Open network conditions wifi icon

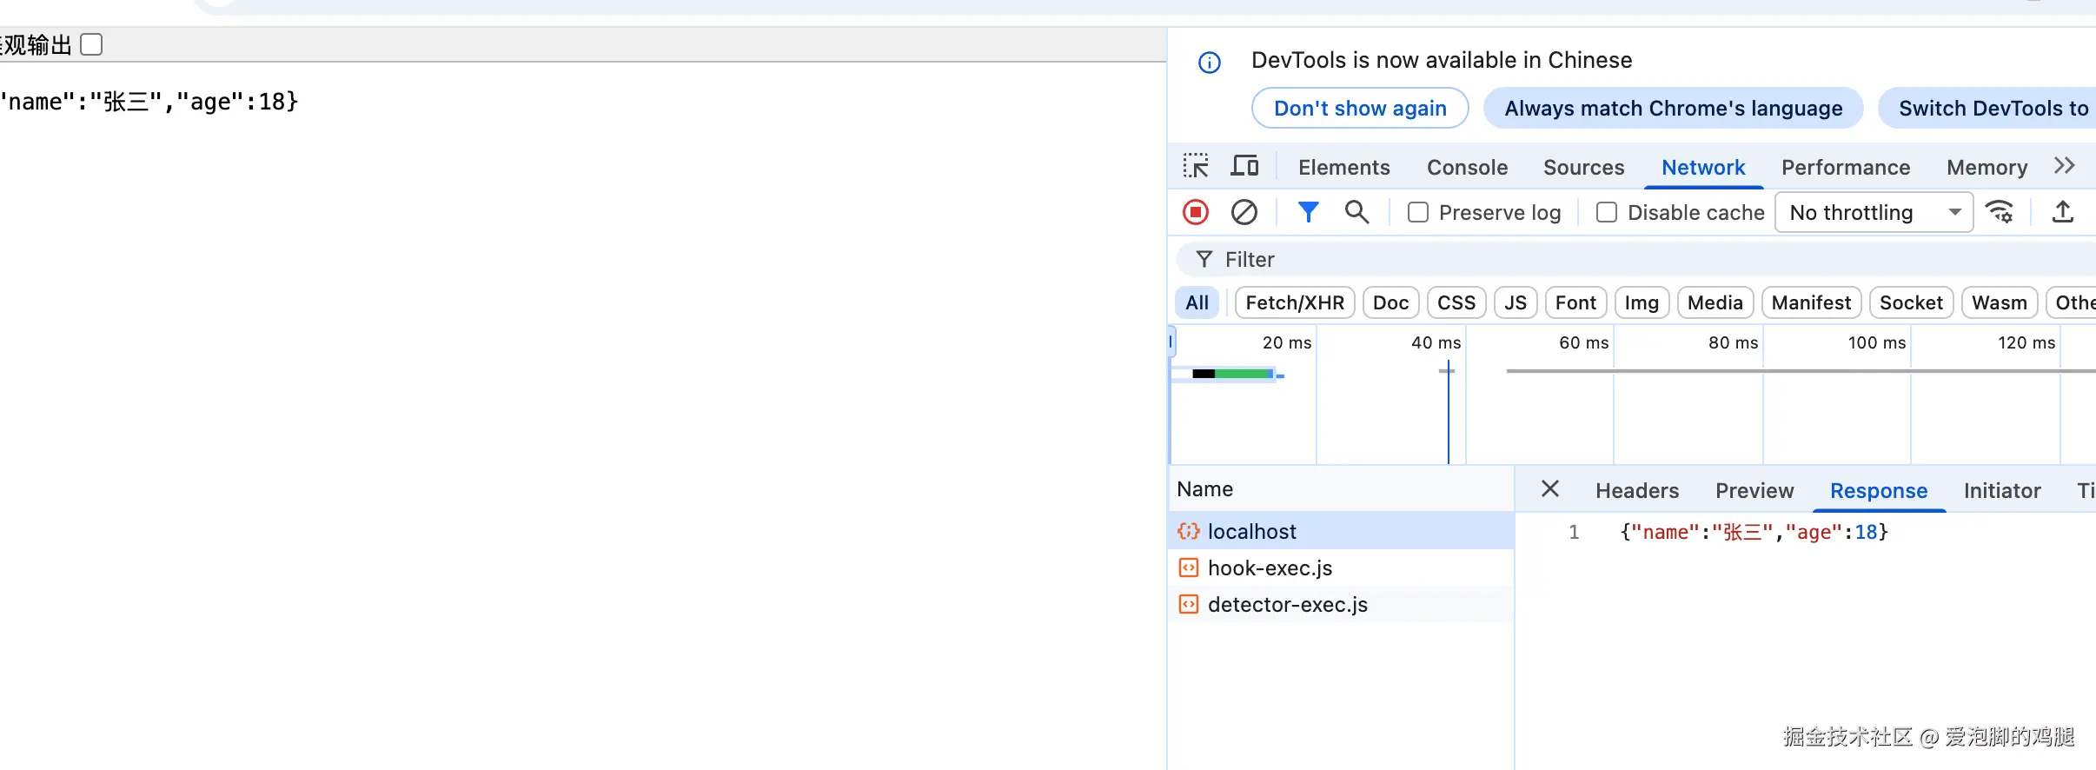[2000, 212]
